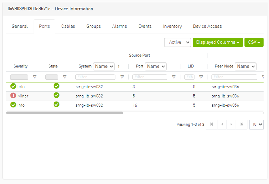269x184 pixels.
Task: Click green state checkmark for port 16
Action: [56, 105]
